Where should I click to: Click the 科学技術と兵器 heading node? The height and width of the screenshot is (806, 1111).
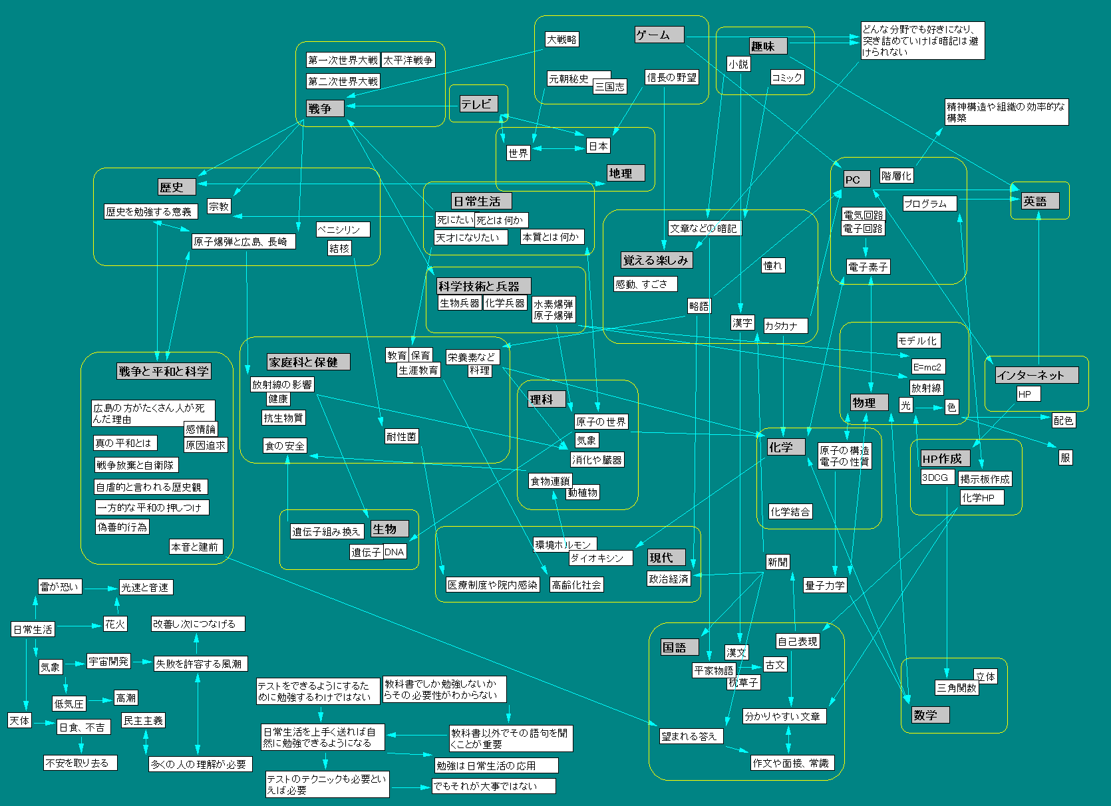click(484, 286)
